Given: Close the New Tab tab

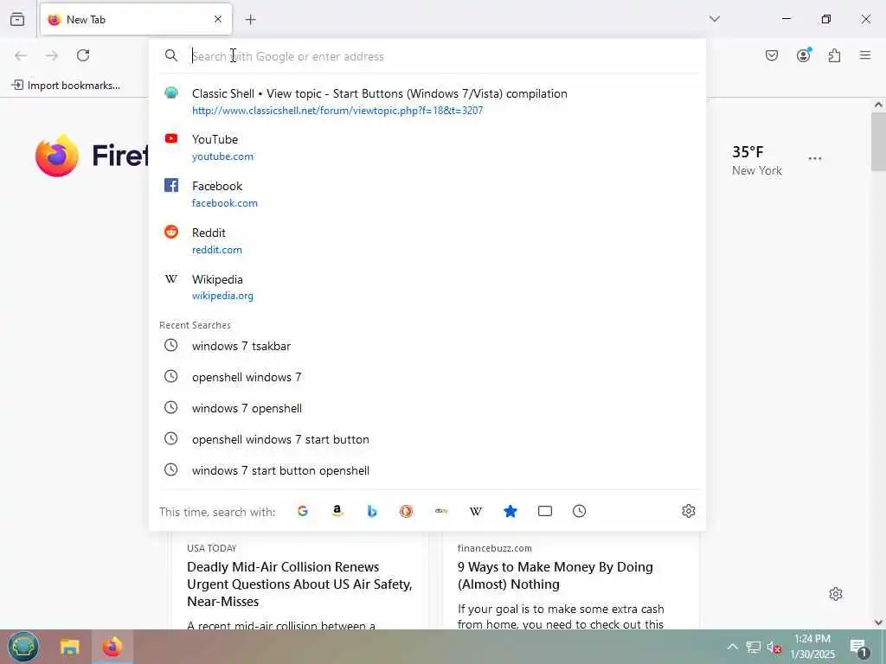Looking at the screenshot, I should pyautogui.click(x=218, y=19).
